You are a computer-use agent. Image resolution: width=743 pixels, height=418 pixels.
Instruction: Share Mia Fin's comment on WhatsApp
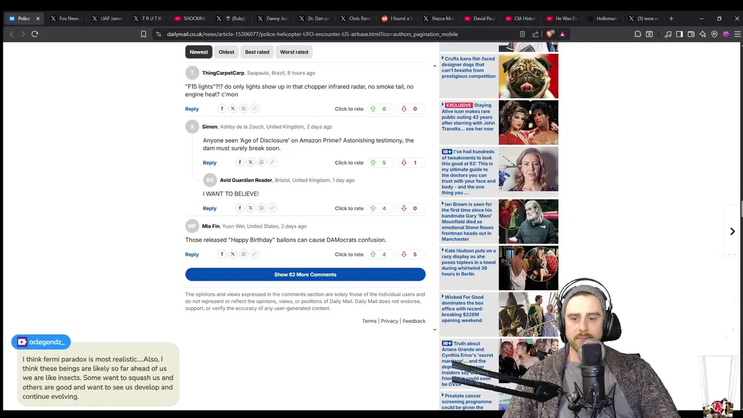(244, 254)
